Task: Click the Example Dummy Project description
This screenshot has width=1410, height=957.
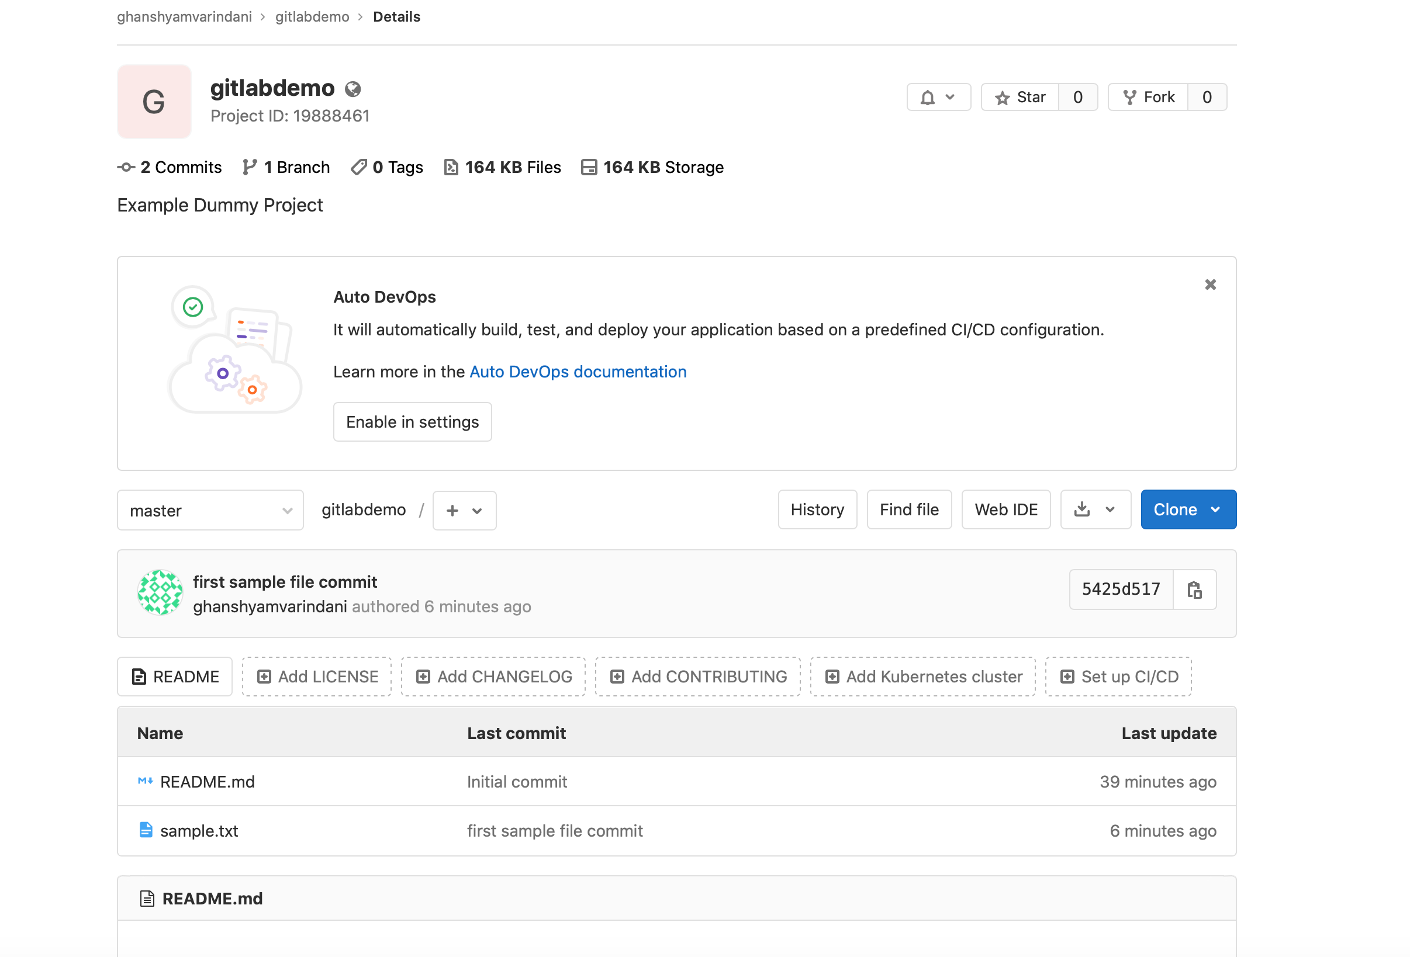Action: [x=220, y=205]
